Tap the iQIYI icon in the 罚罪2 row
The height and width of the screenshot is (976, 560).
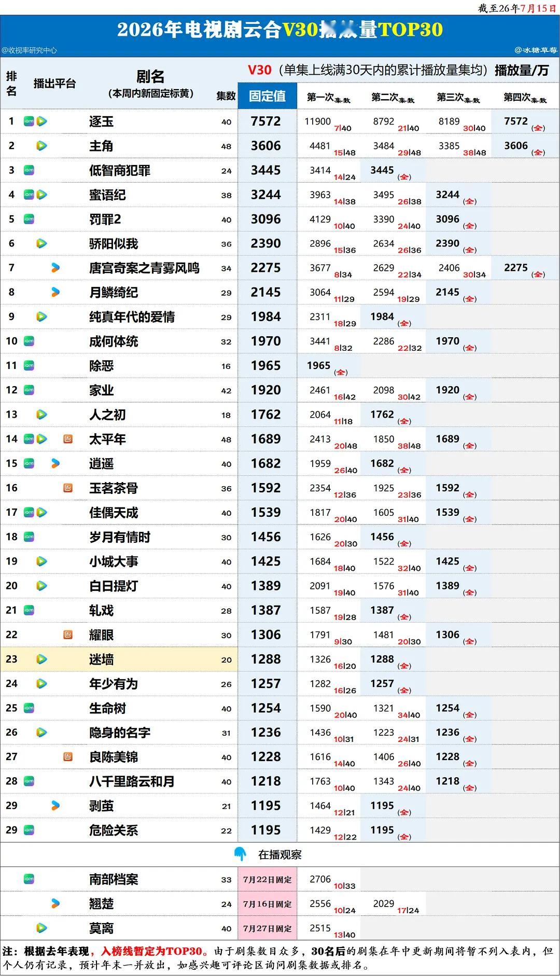tap(29, 219)
